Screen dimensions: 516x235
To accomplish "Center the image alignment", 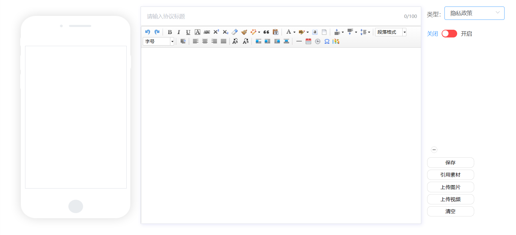I will [x=286, y=41].
